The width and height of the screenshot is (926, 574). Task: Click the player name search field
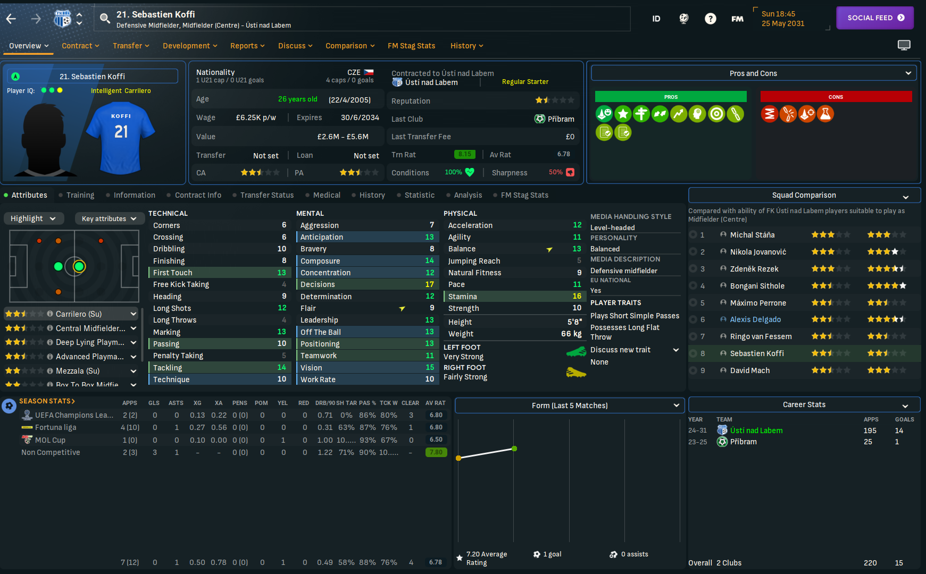(362, 19)
